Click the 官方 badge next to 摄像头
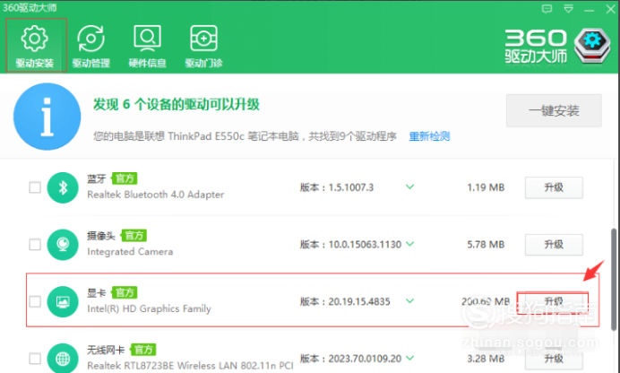Screen dimensions: 620x373 coord(134,236)
